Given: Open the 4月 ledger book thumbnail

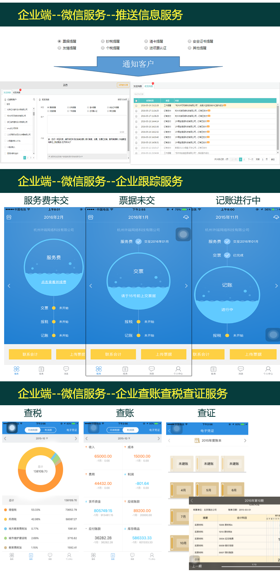Looking at the screenshot, I should [x=183, y=490].
